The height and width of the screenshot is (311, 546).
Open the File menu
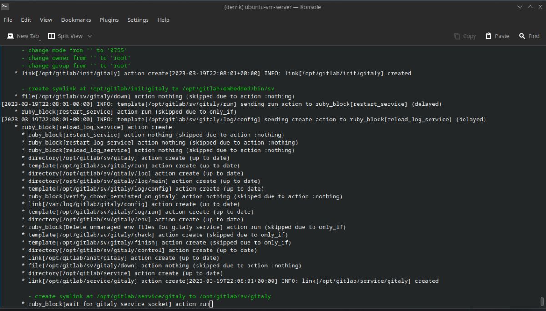(8, 20)
